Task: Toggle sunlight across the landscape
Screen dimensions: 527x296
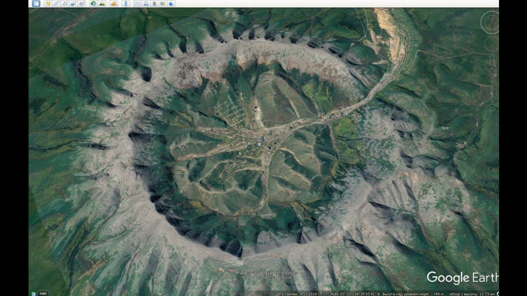Action: tap(102, 4)
